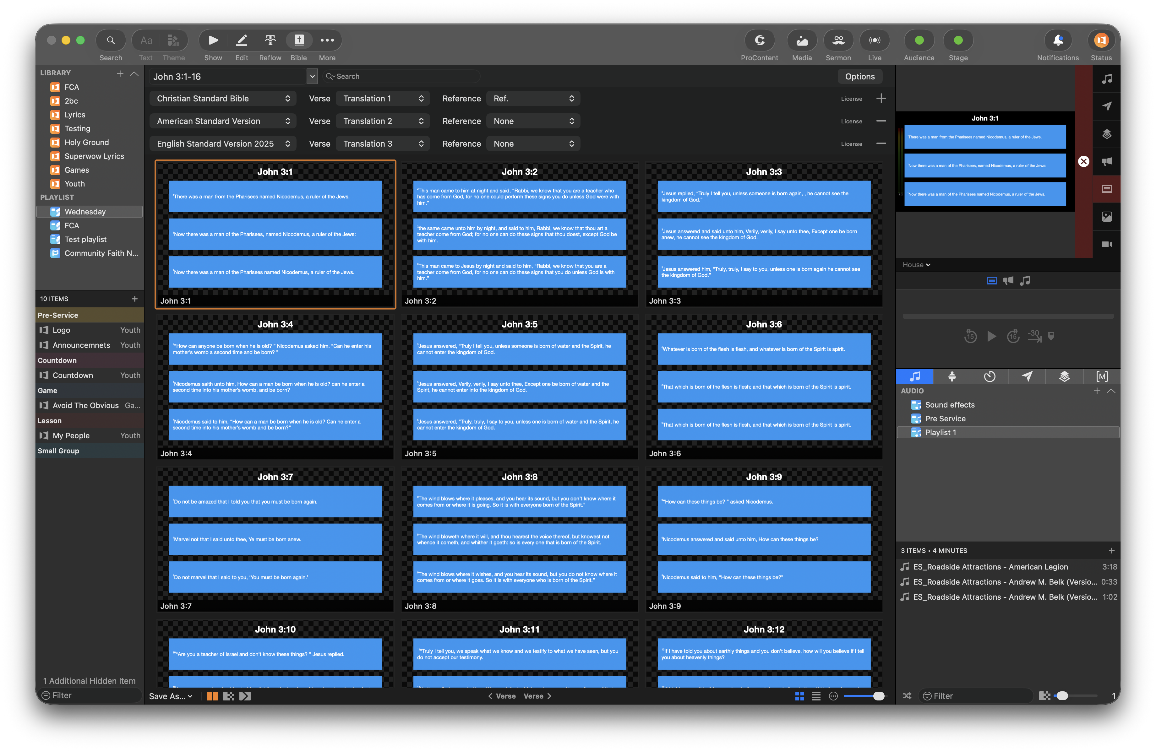Open American Standard Version dropdown

click(223, 122)
